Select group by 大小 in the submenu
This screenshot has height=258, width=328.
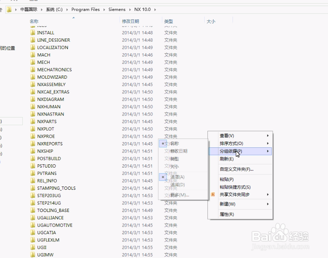(183, 166)
